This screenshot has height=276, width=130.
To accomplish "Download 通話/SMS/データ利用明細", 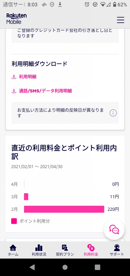I will click(46, 91).
